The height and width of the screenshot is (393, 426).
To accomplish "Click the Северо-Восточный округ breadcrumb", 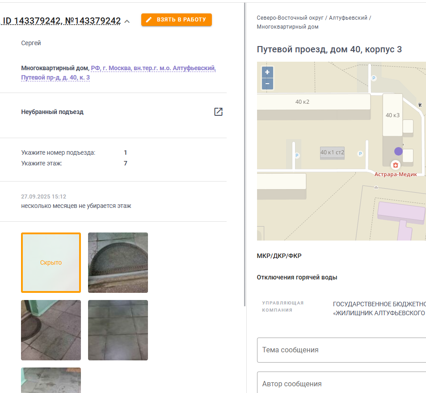I will click(290, 18).
